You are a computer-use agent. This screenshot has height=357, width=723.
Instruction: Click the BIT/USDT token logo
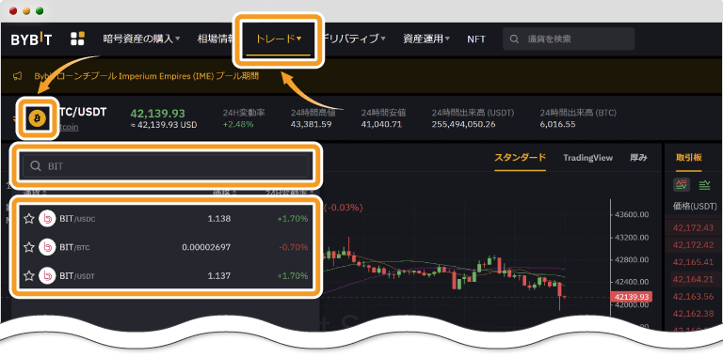(x=47, y=276)
